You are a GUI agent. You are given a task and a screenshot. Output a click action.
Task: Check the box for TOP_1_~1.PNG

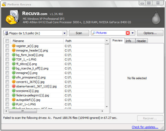click(x=7, y=59)
